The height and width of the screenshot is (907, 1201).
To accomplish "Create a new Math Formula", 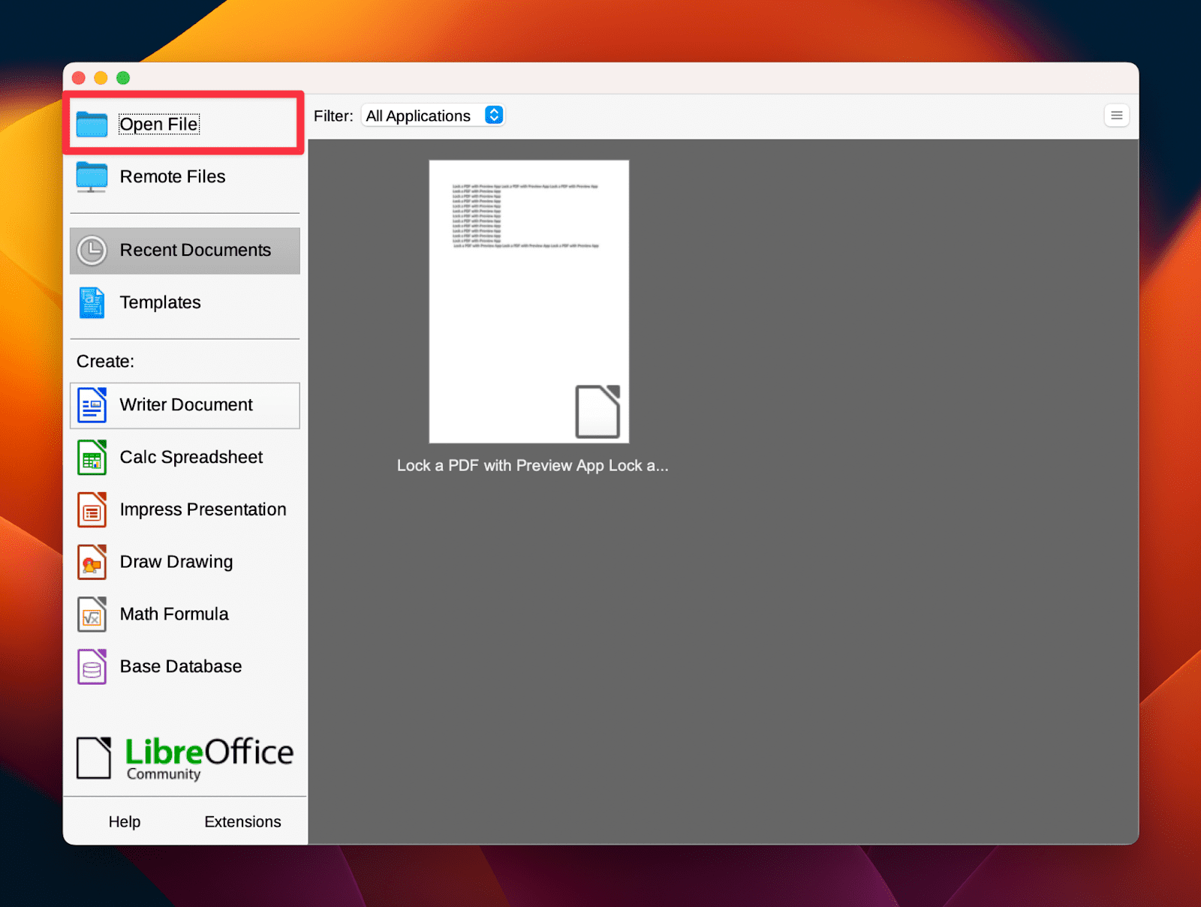I will tap(185, 614).
